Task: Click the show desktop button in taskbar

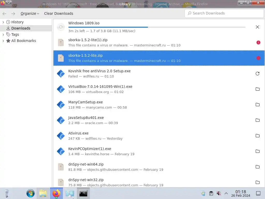Action: [x=258, y=193]
